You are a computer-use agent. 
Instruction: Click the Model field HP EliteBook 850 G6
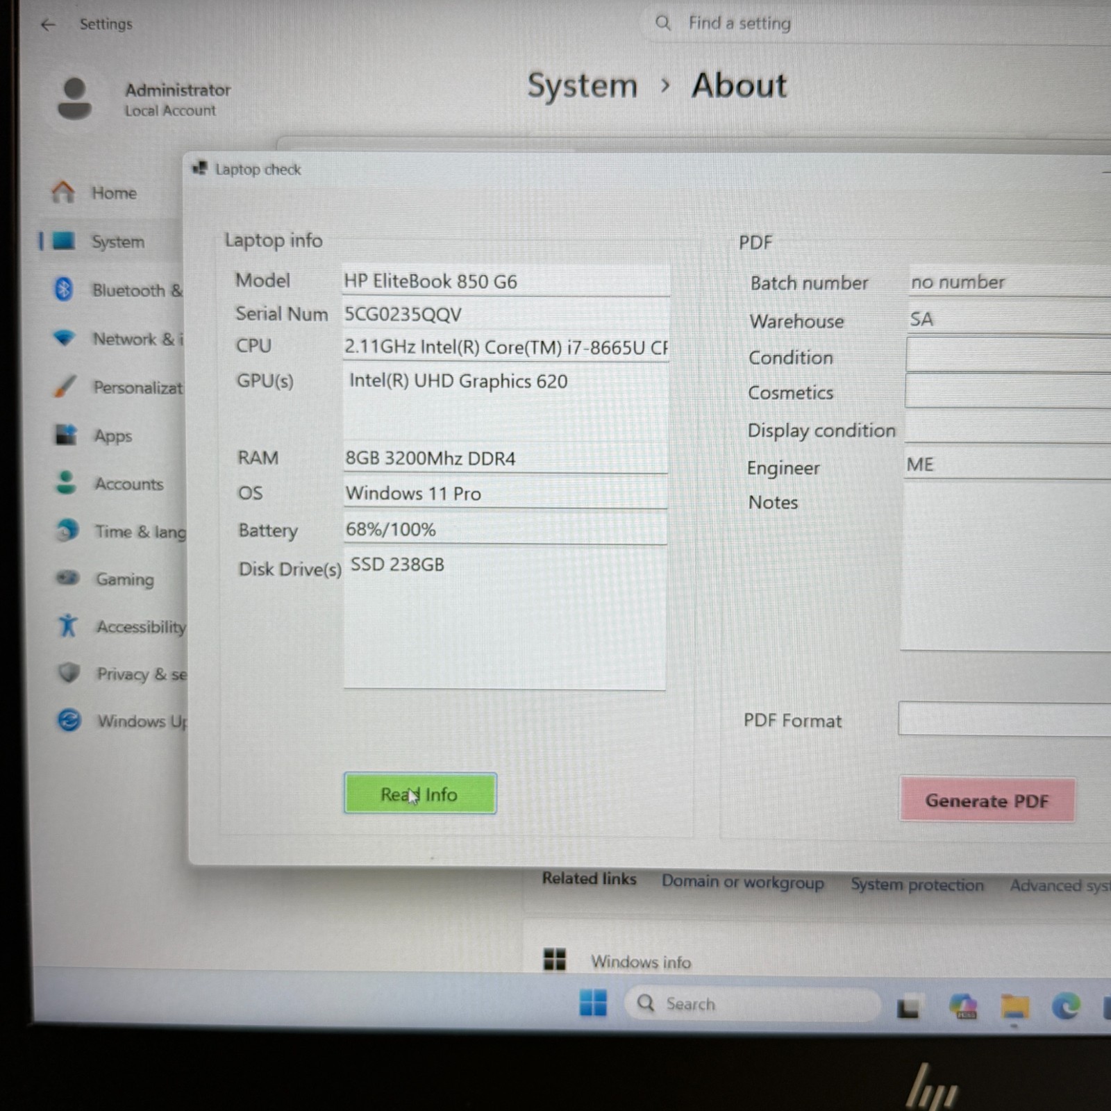506,281
